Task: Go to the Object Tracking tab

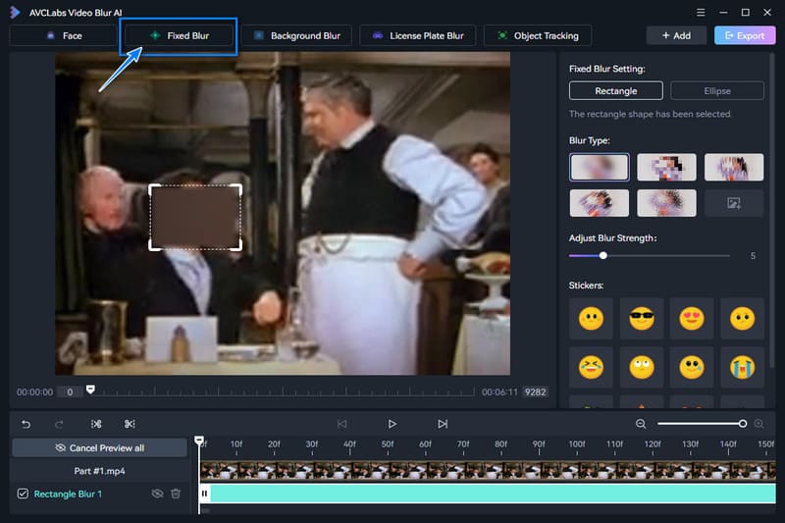Action: point(538,35)
